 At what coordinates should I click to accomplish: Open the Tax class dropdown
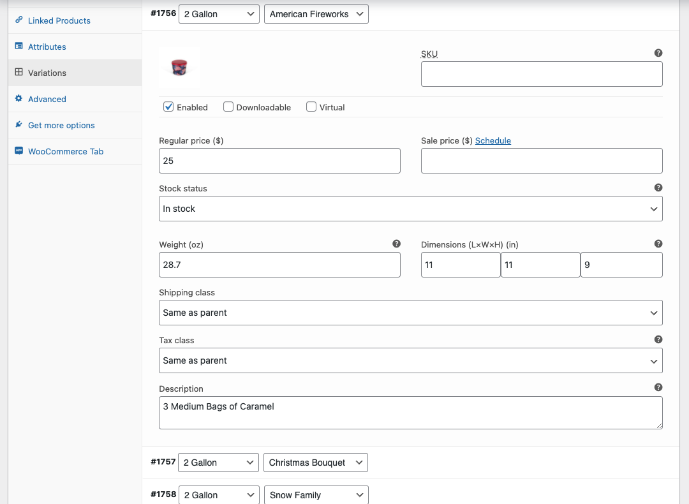(411, 360)
